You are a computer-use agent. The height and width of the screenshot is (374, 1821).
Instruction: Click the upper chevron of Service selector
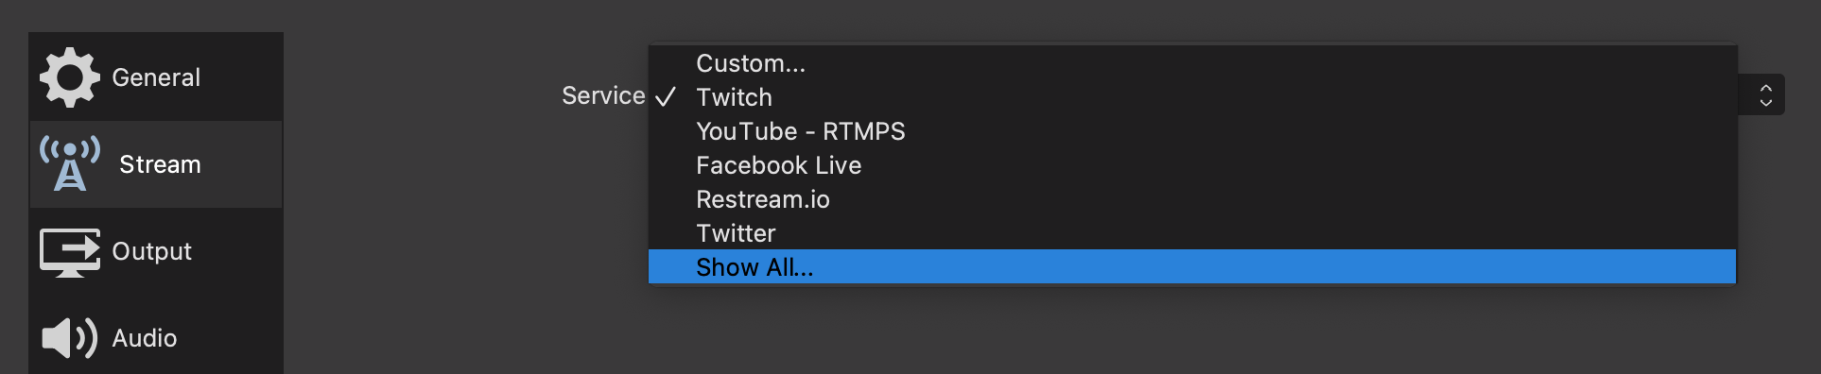pos(1765,89)
